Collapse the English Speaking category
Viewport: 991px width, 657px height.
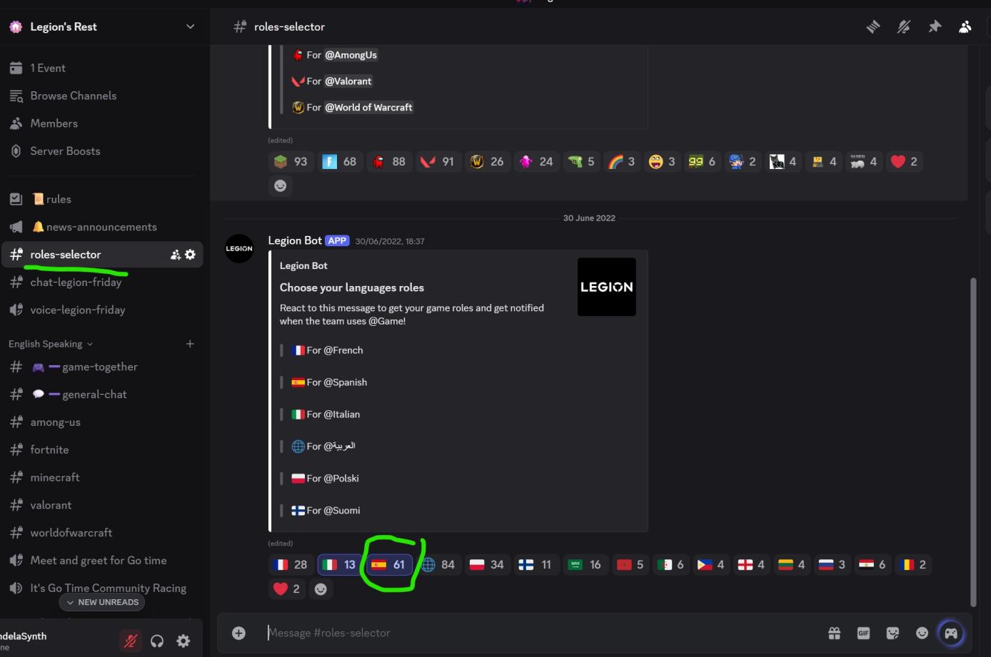(x=46, y=344)
